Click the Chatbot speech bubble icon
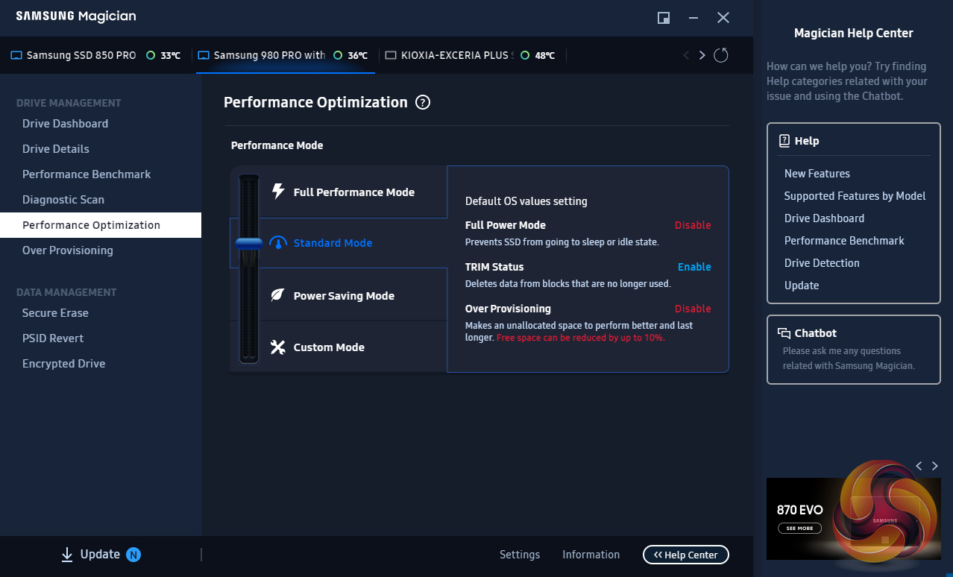Image resolution: width=953 pixels, height=577 pixels. click(x=784, y=333)
